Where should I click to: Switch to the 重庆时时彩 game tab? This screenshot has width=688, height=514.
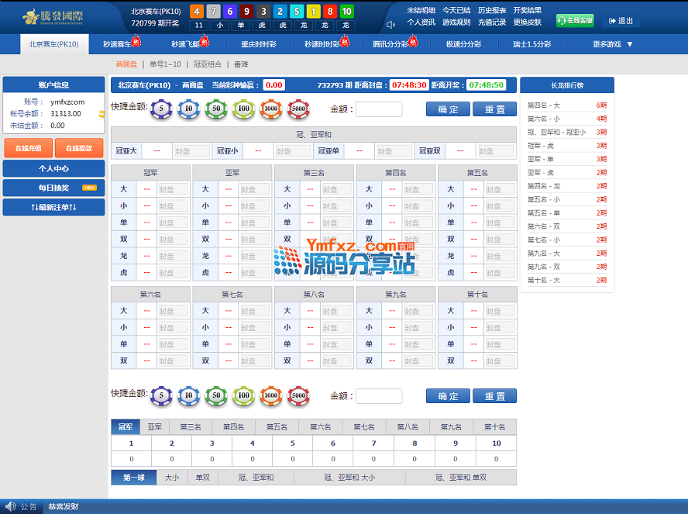[258, 45]
